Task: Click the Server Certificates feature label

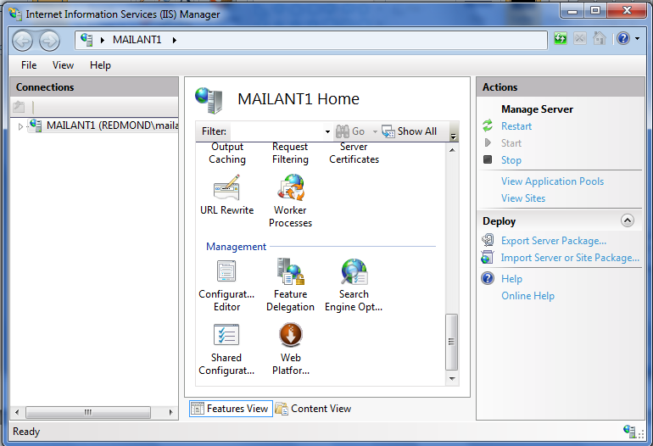Action: [354, 153]
